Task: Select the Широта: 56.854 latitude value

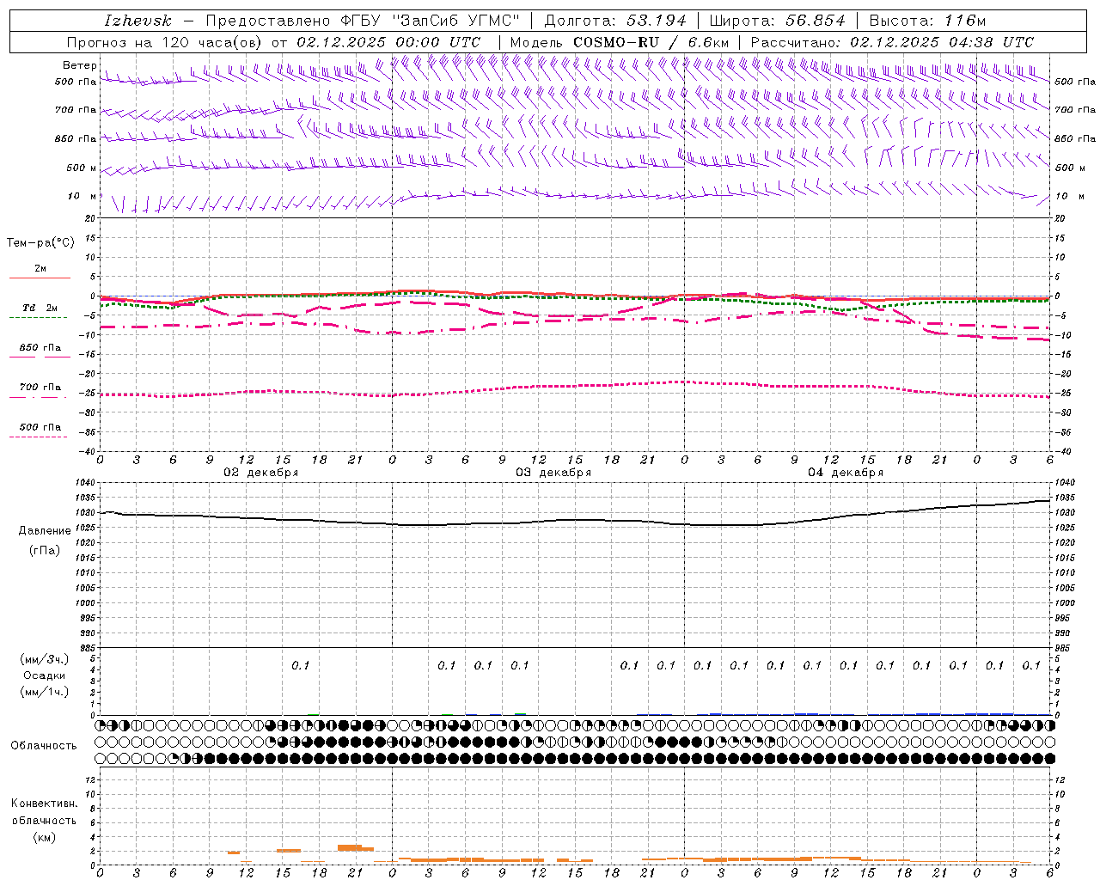Action: pyautogui.click(x=778, y=21)
